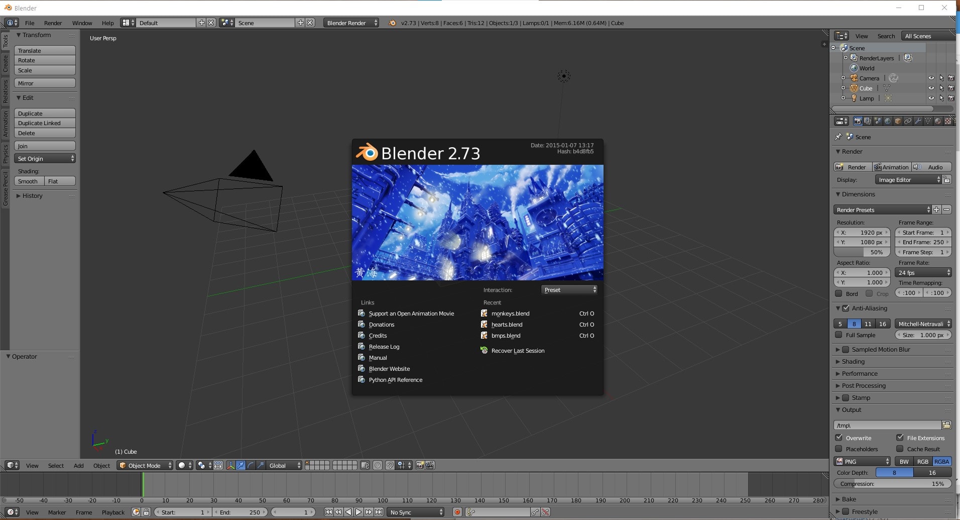Open the PNG file format dropdown

(x=862, y=461)
